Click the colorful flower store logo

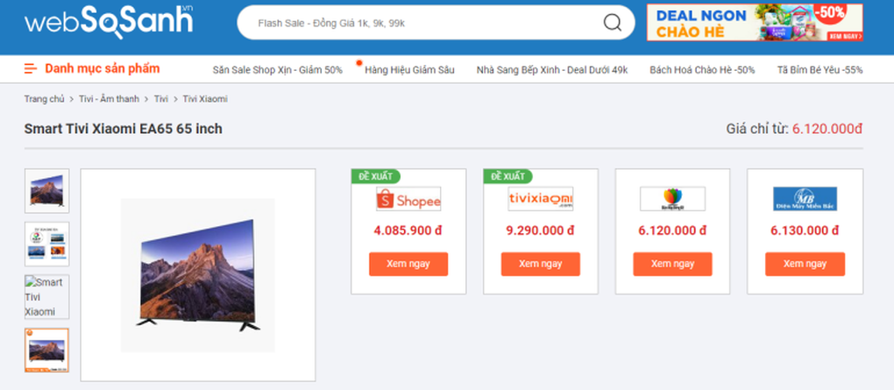[x=673, y=199]
